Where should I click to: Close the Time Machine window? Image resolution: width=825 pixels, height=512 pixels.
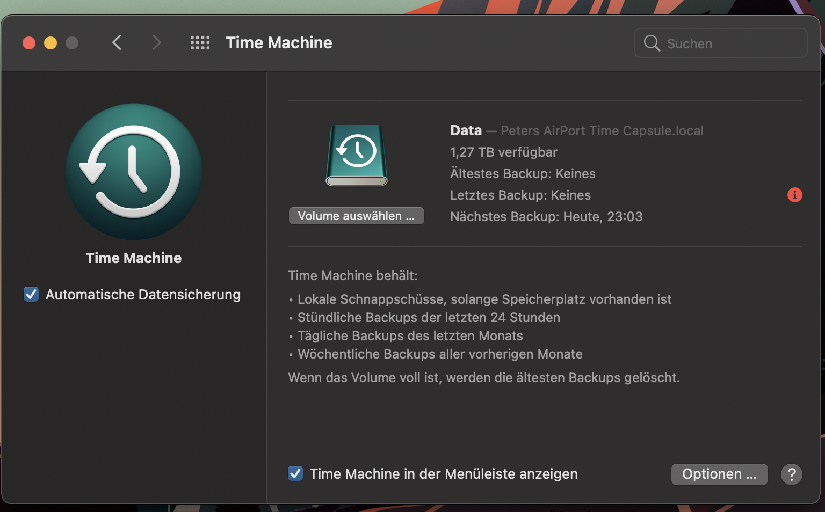pyautogui.click(x=29, y=43)
